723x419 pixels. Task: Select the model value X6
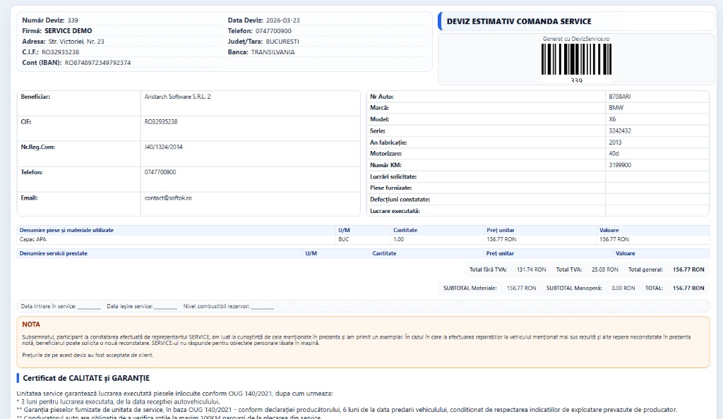click(612, 119)
